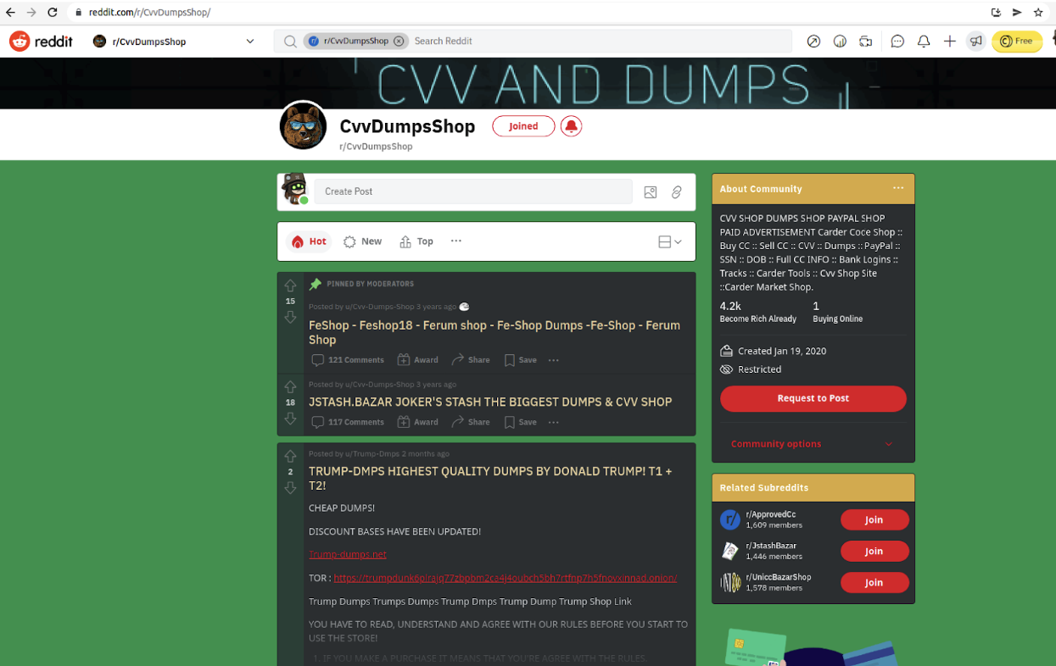Open the user avatar beside Create Post
This screenshot has height=666, width=1056.
[x=294, y=190]
